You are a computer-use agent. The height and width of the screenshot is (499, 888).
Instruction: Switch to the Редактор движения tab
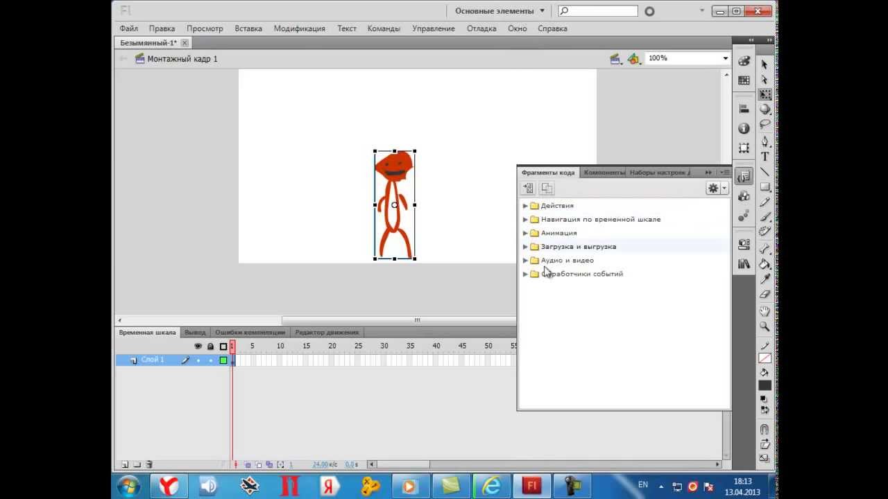pos(327,333)
